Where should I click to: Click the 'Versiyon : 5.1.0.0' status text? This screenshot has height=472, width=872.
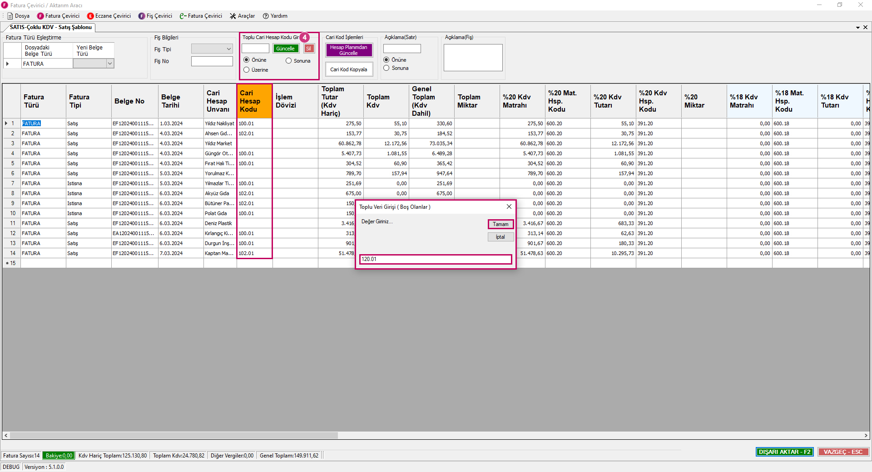pyautogui.click(x=44, y=467)
